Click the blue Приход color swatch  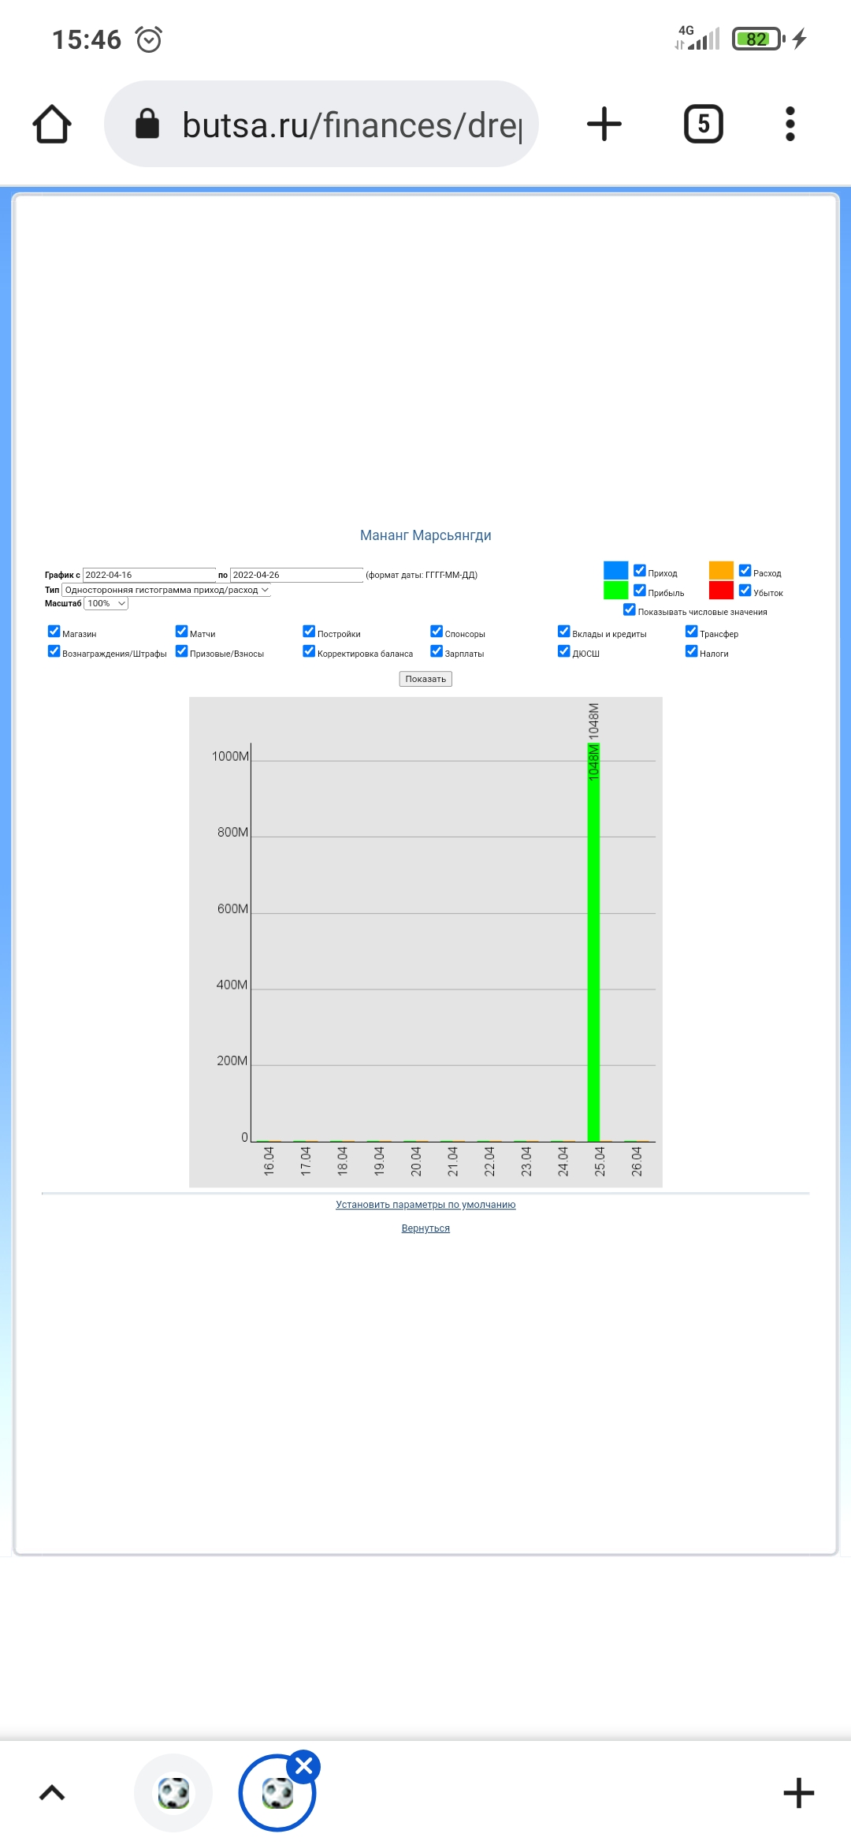pyautogui.click(x=615, y=570)
